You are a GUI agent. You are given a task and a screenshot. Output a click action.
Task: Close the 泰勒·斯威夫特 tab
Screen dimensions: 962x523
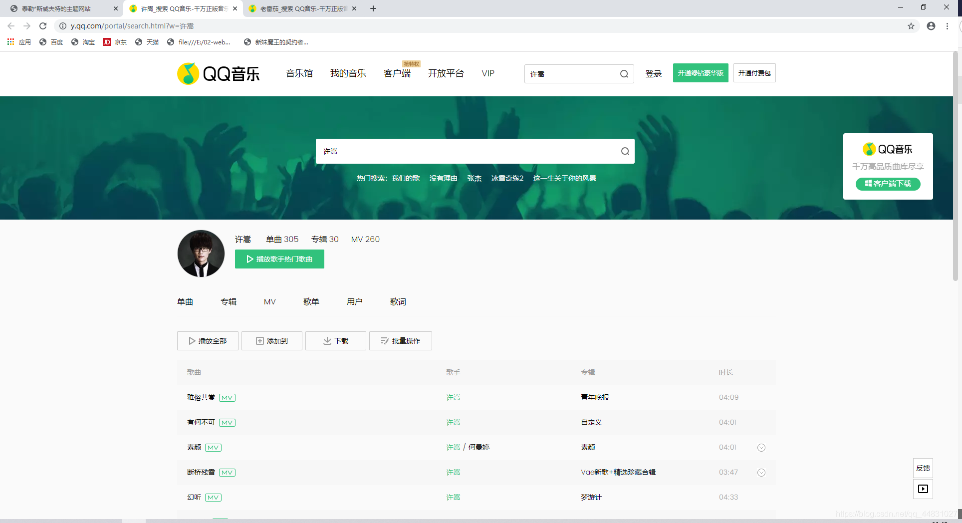(116, 8)
